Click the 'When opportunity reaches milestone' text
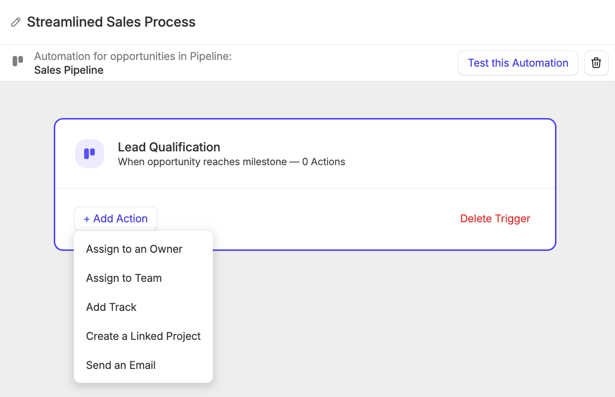This screenshot has height=397, width=615. point(202,162)
